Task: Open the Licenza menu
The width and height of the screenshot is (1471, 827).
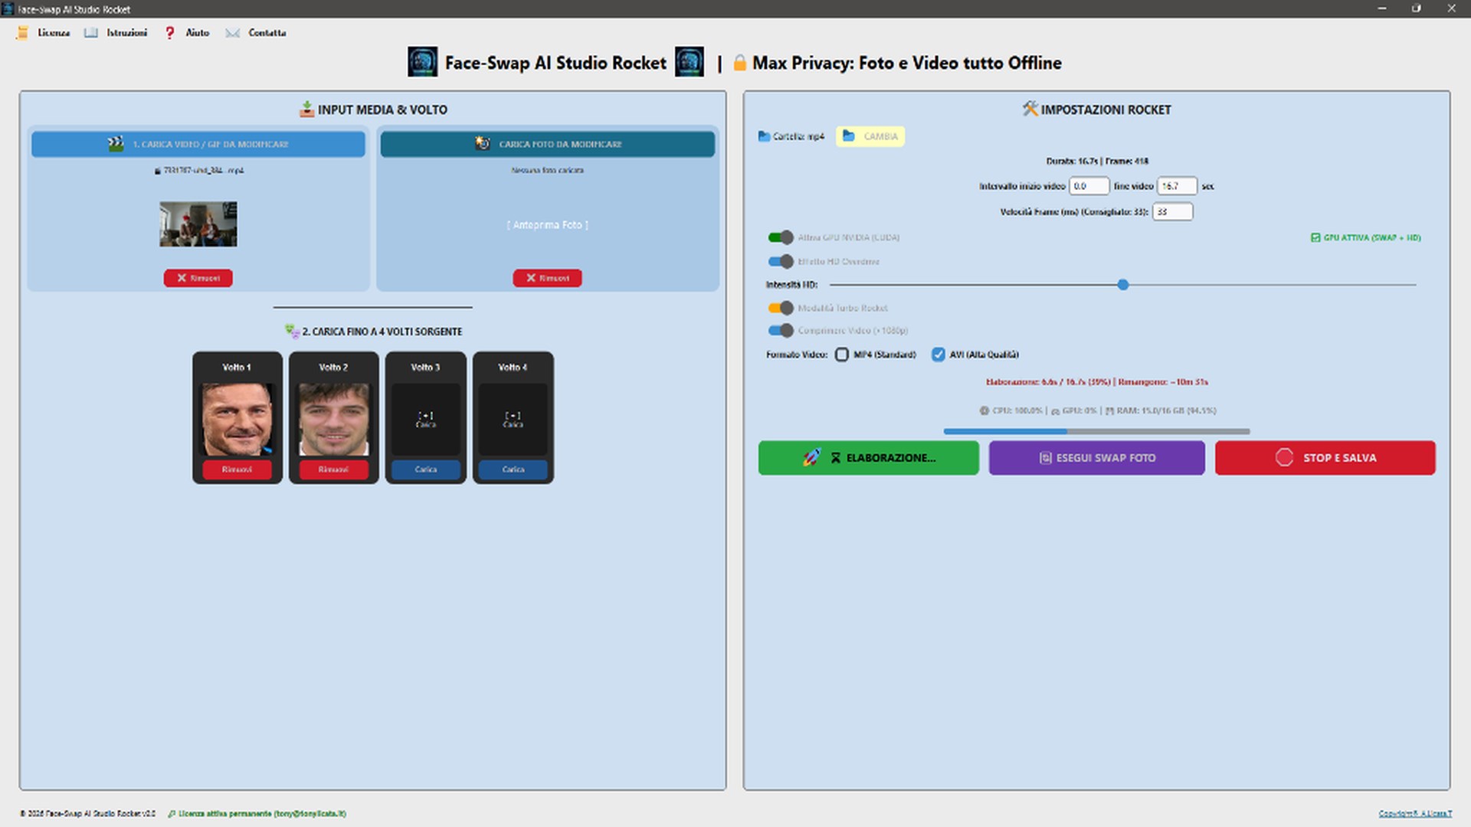Action: coord(54,33)
